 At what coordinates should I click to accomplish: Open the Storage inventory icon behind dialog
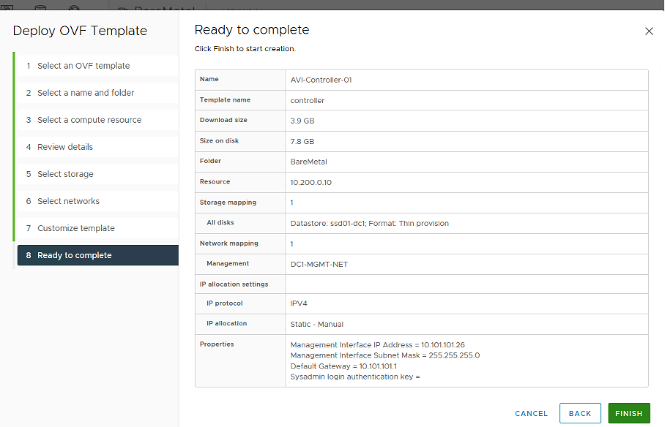(x=40, y=7)
